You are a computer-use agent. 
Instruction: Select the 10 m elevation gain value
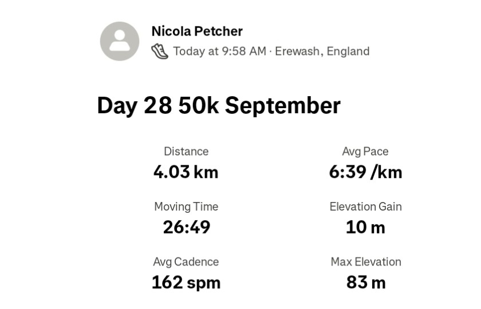point(365,227)
